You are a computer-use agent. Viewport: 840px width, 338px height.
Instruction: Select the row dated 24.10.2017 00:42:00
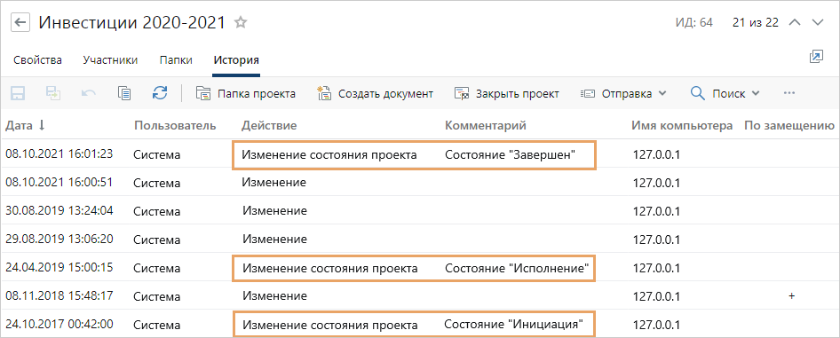419,324
